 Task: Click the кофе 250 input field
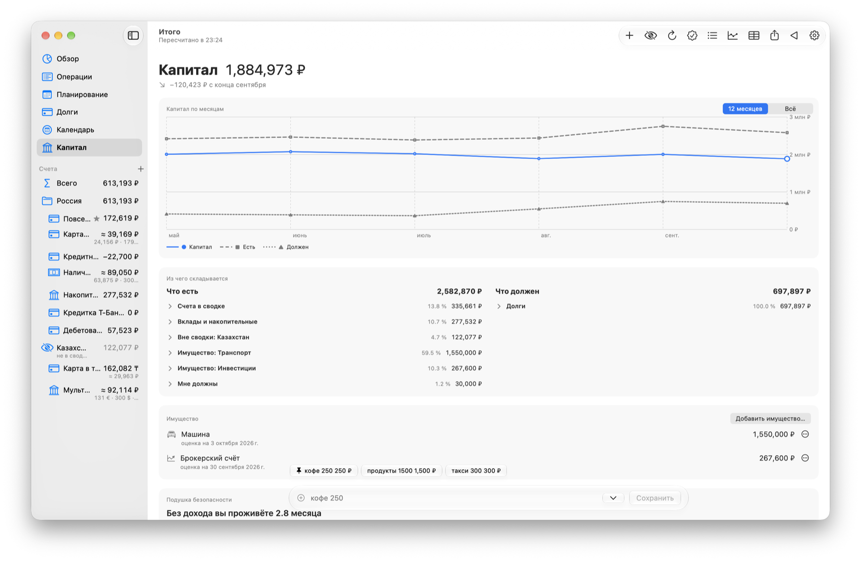coord(450,498)
